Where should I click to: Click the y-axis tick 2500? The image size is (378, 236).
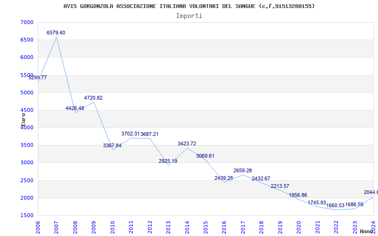click(x=27, y=181)
